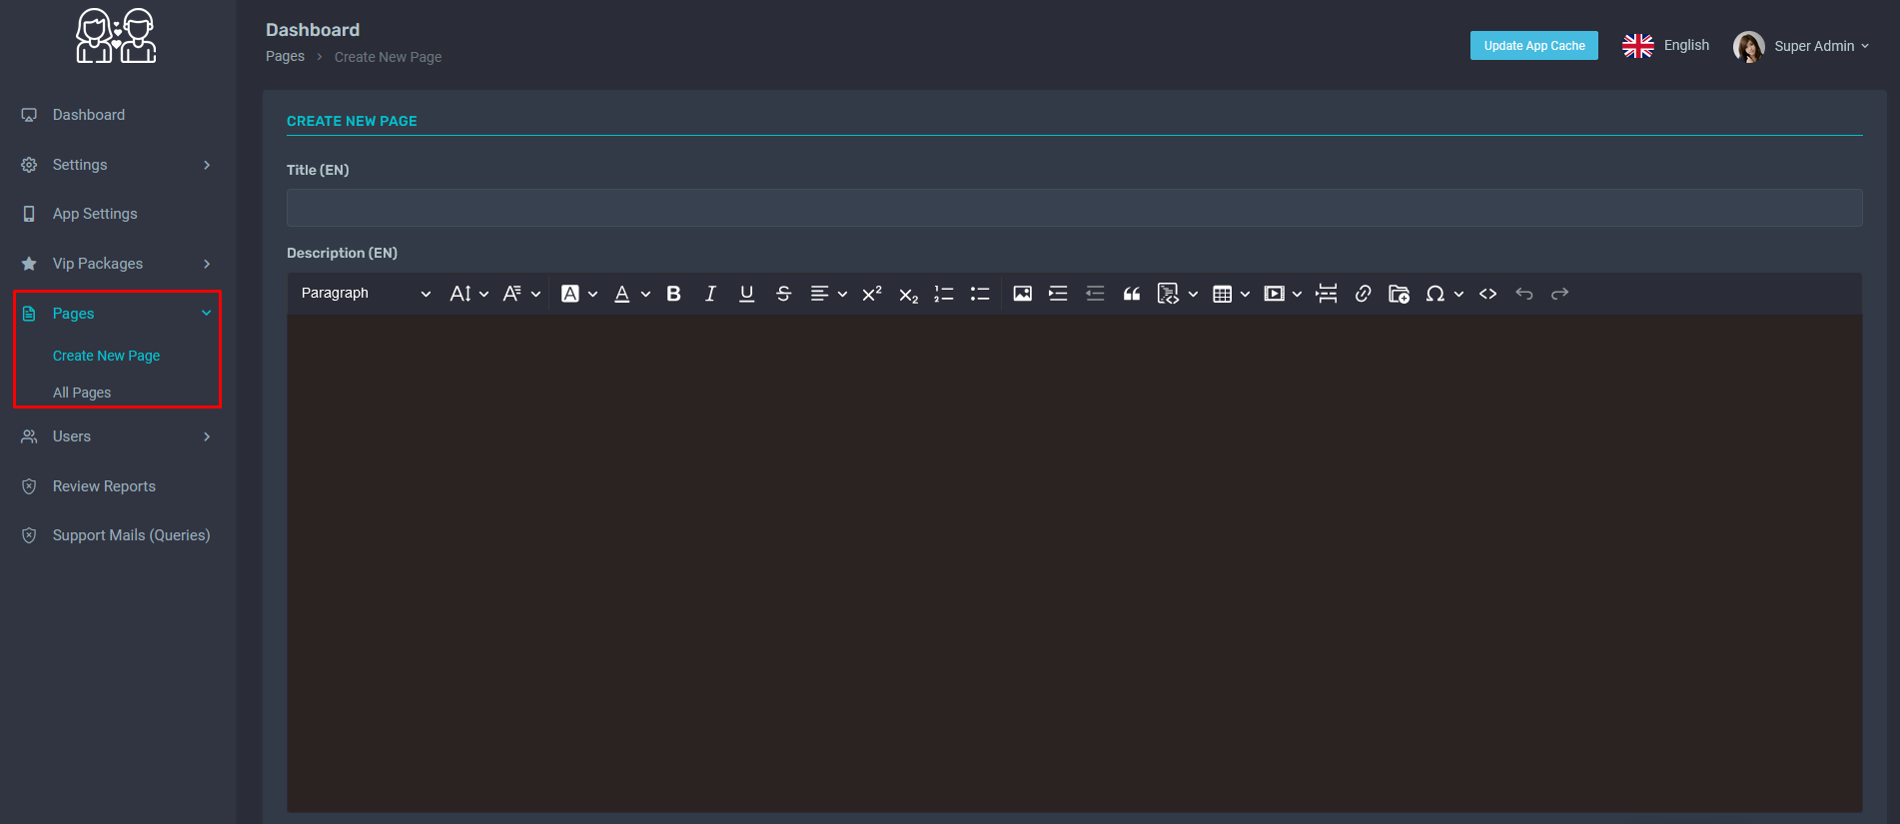Screen dimensions: 1900x824
Task: Open the source code view icon
Action: pyautogui.click(x=1487, y=294)
